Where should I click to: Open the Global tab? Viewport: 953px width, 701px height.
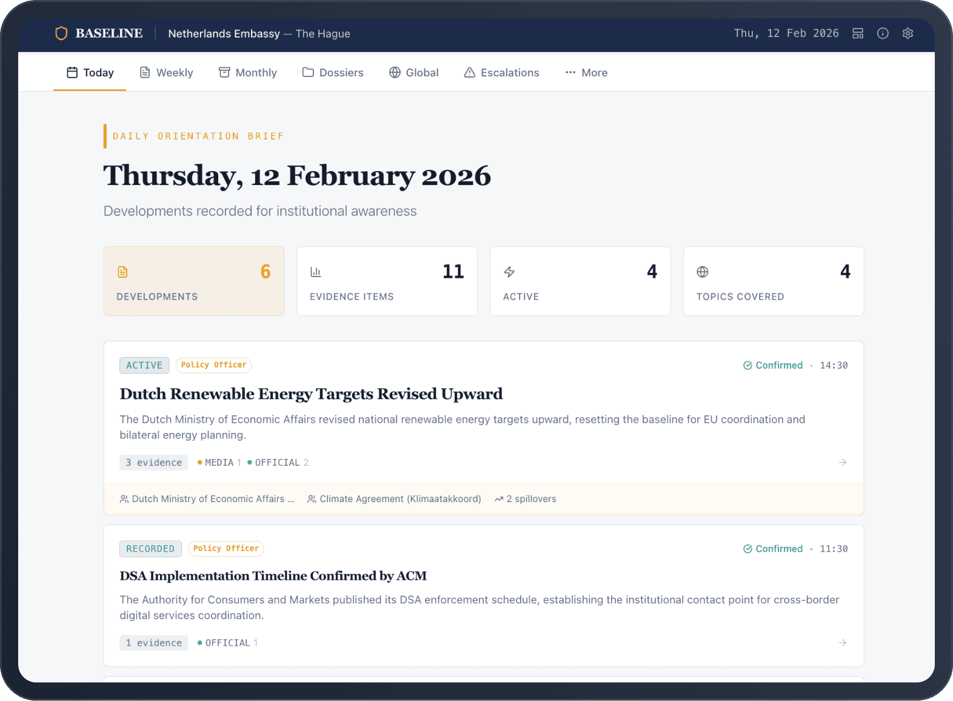[413, 73]
